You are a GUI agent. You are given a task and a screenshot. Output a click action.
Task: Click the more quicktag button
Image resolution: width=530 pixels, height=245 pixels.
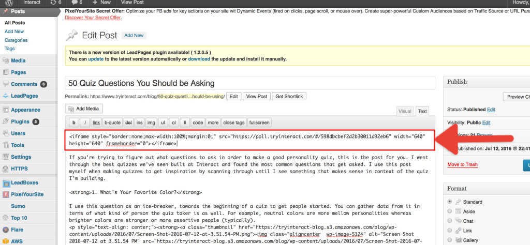[x=213, y=123]
